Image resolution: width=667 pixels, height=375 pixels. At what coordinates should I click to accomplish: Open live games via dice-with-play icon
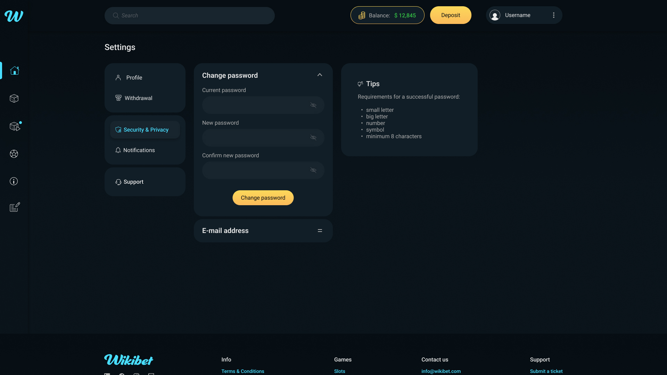pos(14,126)
